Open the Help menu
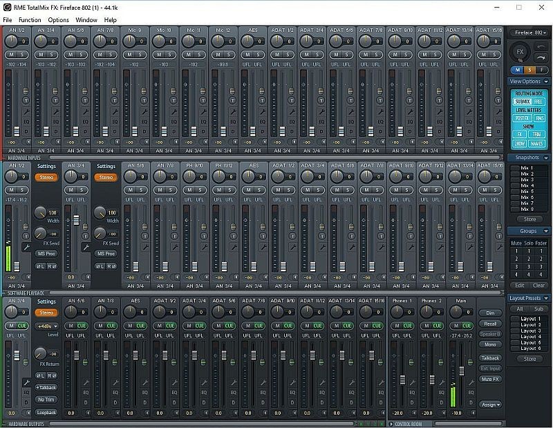Image resolution: width=553 pixels, height=428 pixels. pos(110,20)
